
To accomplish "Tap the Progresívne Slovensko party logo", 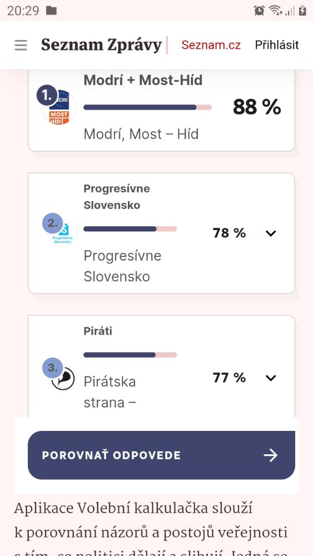I will 63,234.
